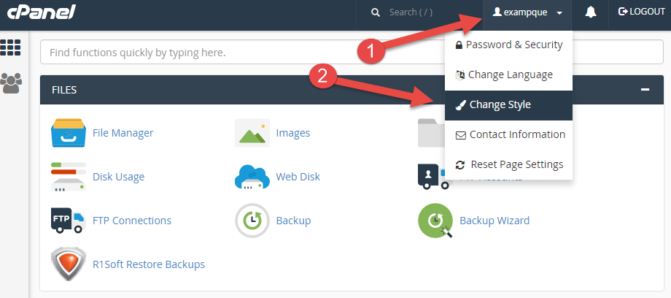Open the FTP Connections link
Viewport: 671px width, 298px height.
click(132, 221)
